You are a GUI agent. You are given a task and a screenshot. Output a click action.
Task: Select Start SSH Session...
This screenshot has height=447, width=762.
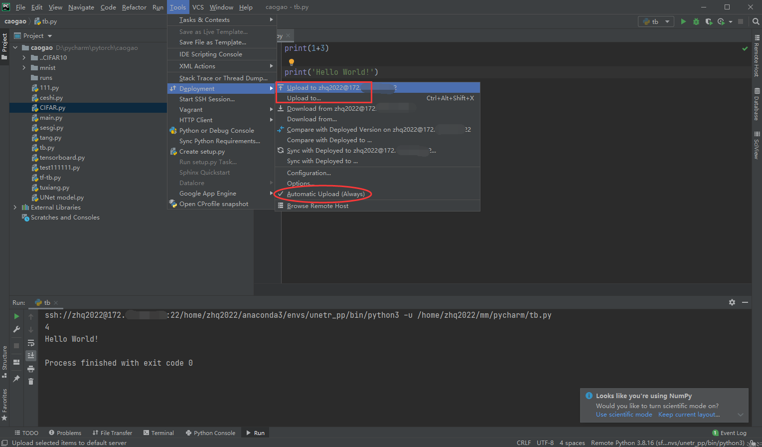(x=222, y=99)
